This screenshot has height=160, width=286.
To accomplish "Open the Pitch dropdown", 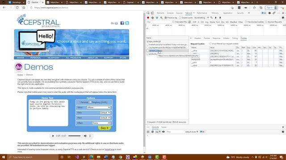I will point(105,118).
